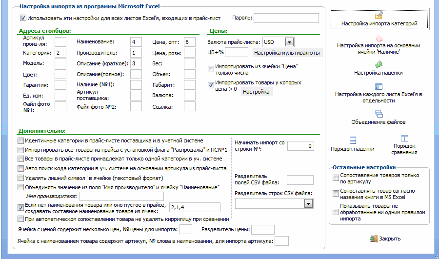This screenshot has width=439, height=259.
Task: Toggle create composite product name option
Action: click(x=20, y=207)
